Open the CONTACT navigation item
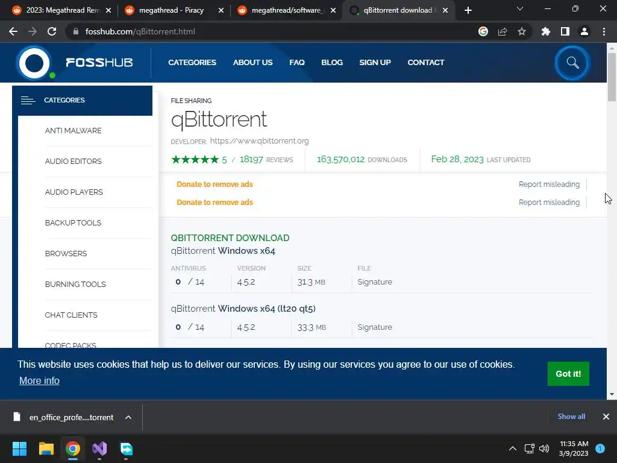 (x=426, y=63)
